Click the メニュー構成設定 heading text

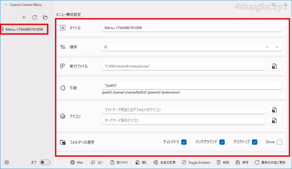point(68,15)
